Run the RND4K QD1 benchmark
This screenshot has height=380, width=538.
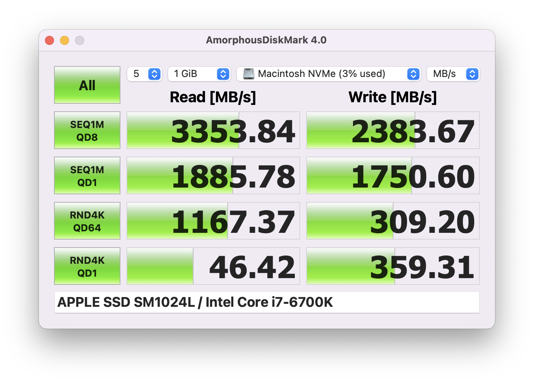tap(87, 266)
